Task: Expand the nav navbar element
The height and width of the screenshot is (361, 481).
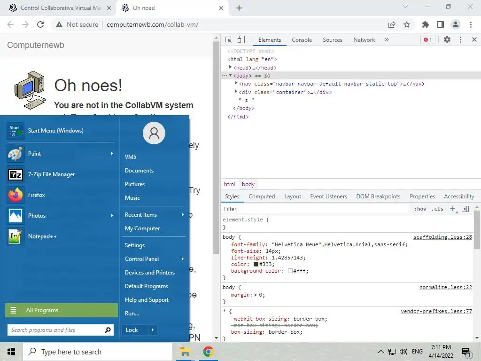Action: (236, 83)
